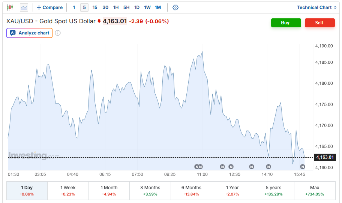The height and width of the screenshot is (203, 342).
Task: Click the 4,190.00 axis label
Action: pos(324,46)
